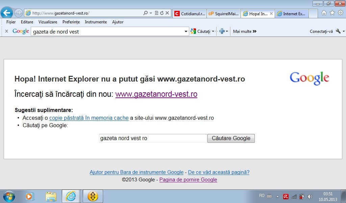Click the browser forward arrow
The width and height of the screenshot is (346, 203).
[19, 13]
